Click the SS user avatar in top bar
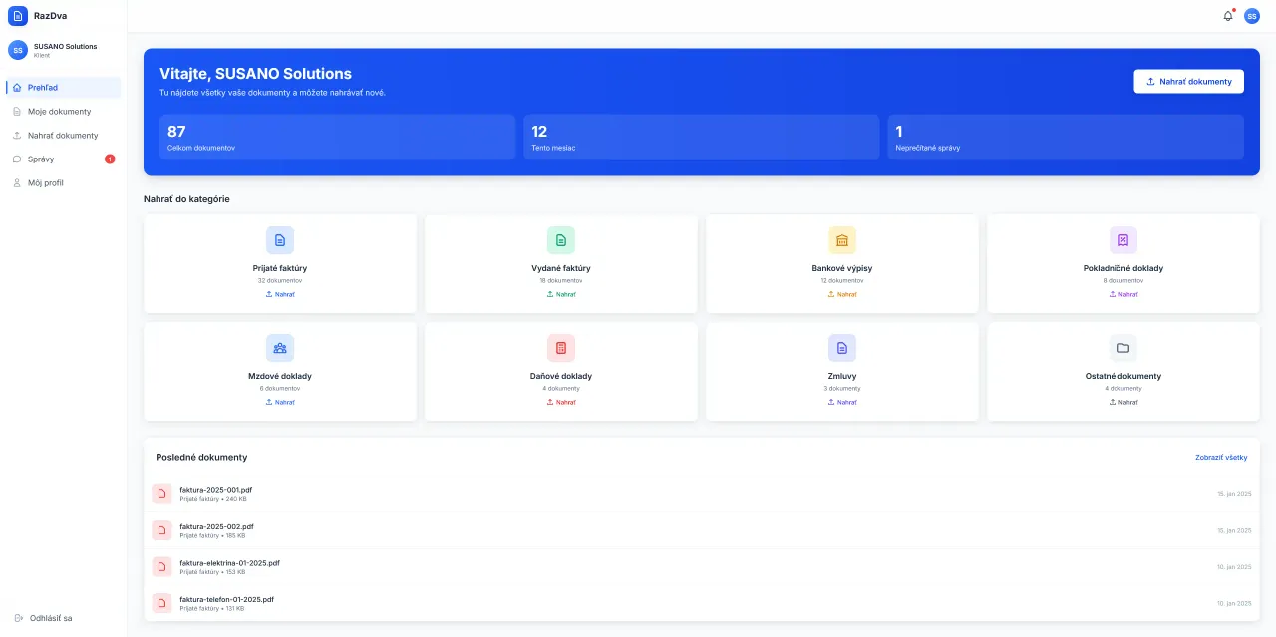The height and width of the screenshot is (637, 1276). pos(1252,16)
